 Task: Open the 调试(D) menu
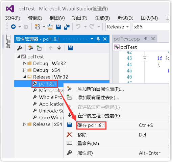125,18
